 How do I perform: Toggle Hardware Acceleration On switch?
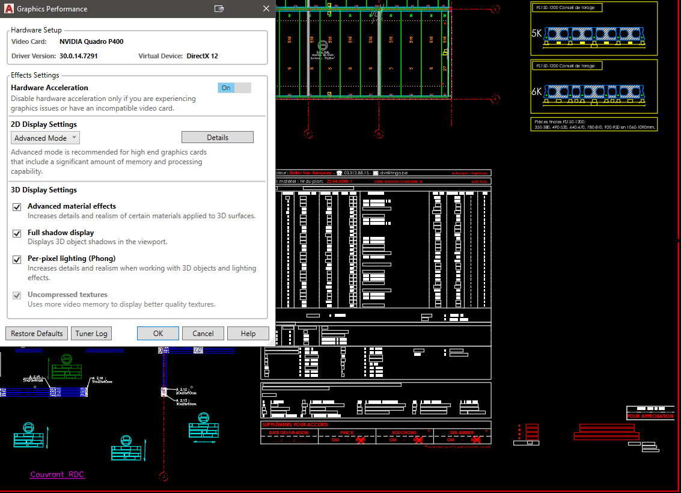pyautogui.click(x=234, y=88)
